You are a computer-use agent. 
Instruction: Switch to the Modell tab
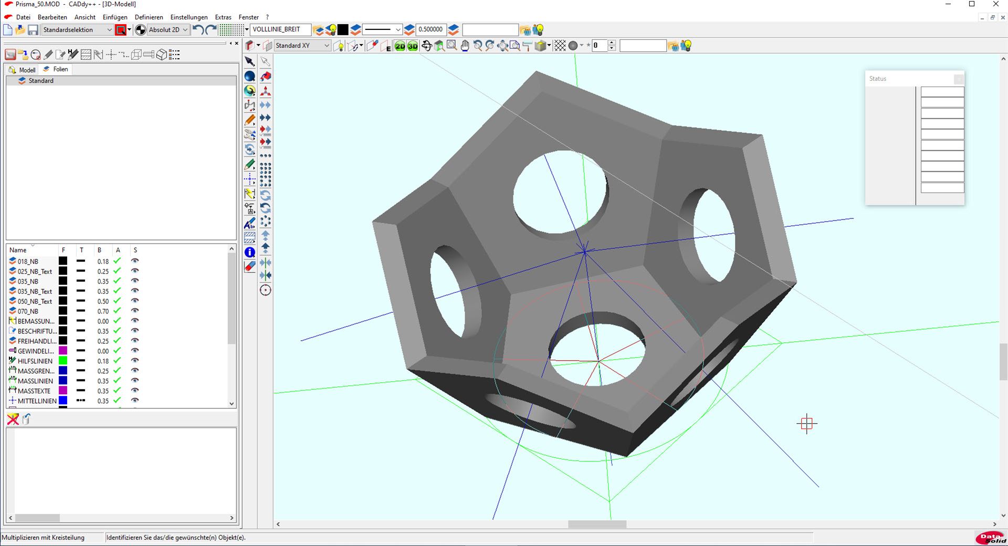(x=22, y=70)
